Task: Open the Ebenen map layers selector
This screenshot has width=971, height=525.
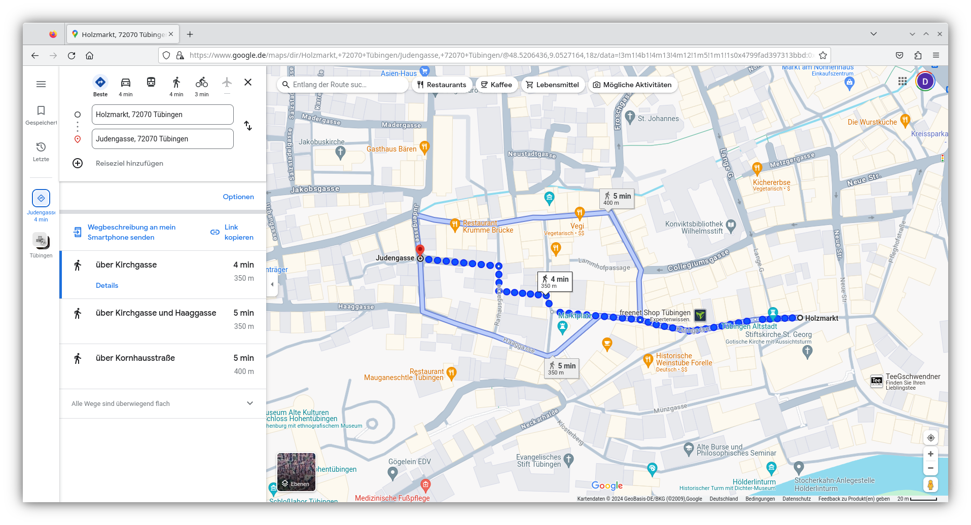Action: (x=296, y=472)
